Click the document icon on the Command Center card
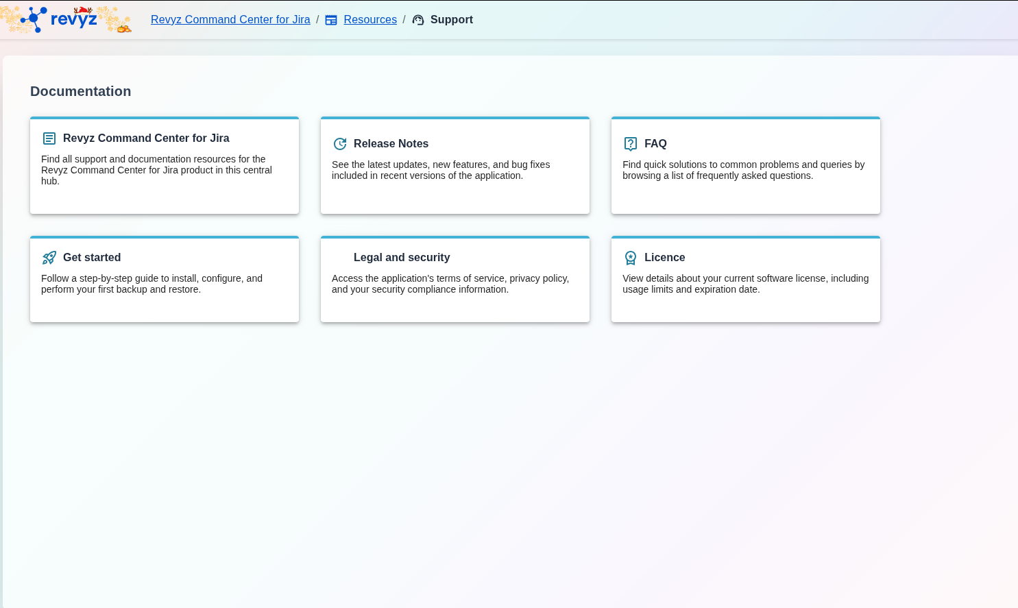This screenshot has width=1018, height=608. click(49, 138)
